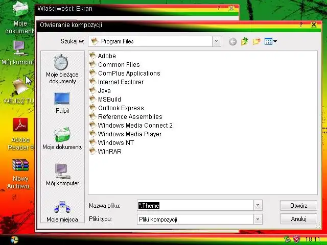Select the Moje dokumenty desktop icon
327x245 pixels.
[x=19, y=17]
